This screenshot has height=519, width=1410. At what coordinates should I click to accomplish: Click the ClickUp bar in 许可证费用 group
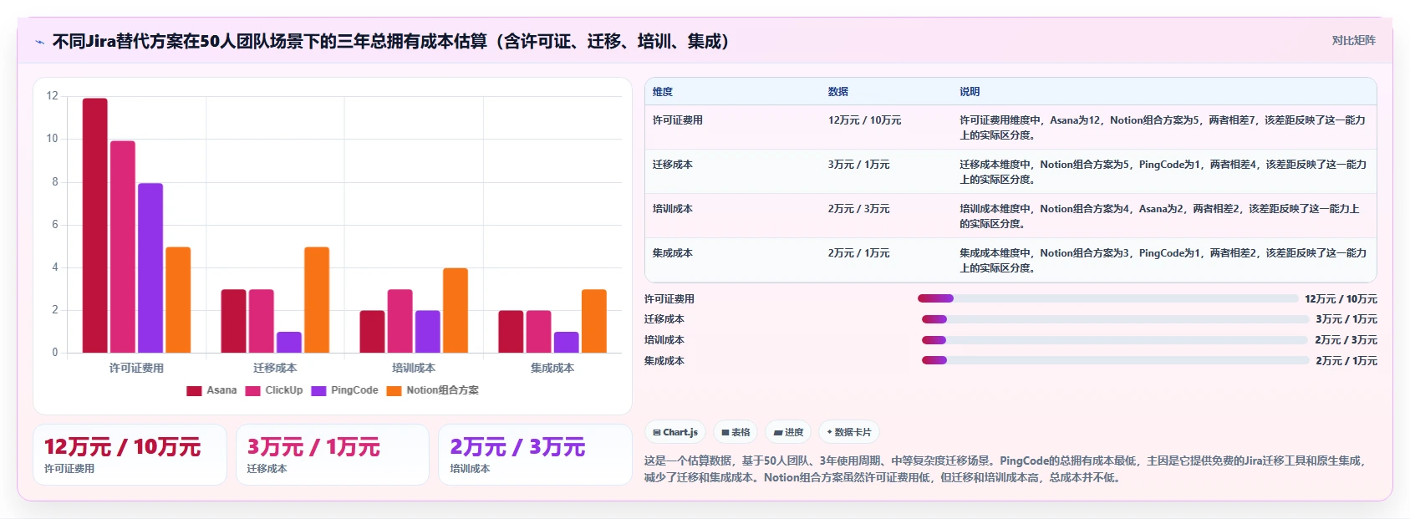click(123, 247)
